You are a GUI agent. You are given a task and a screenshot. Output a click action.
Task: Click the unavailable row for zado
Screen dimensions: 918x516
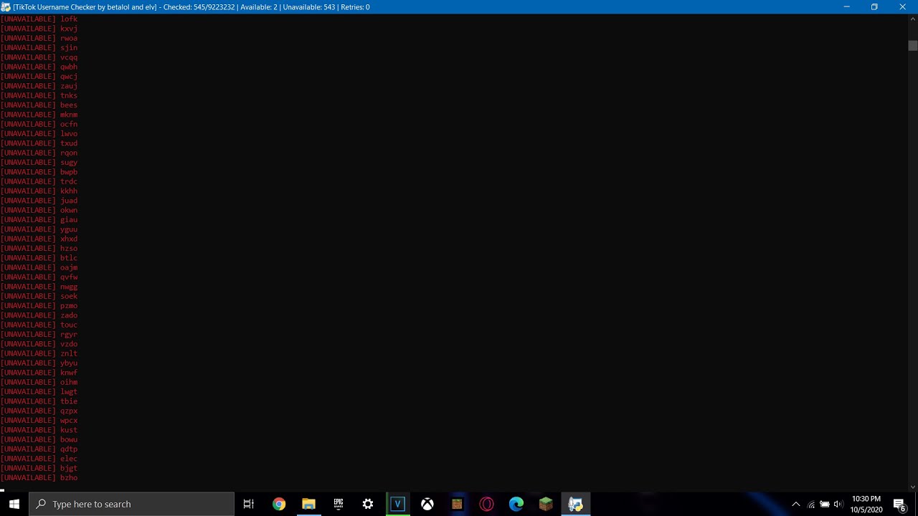(x=39, y=315)
